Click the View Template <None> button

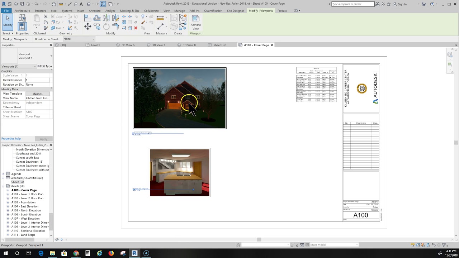tap(37, 94)
